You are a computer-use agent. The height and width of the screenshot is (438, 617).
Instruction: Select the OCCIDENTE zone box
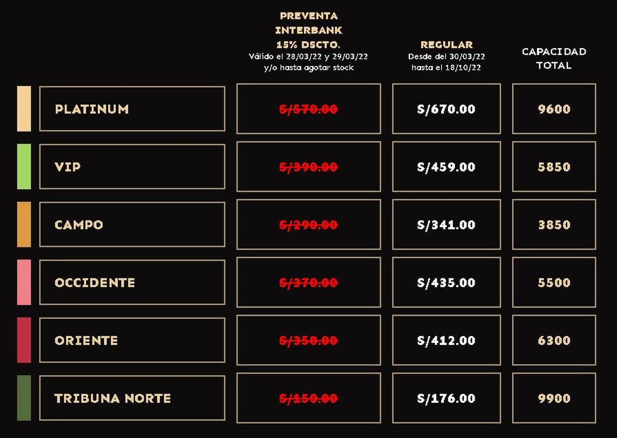click(x=132, y=282)
